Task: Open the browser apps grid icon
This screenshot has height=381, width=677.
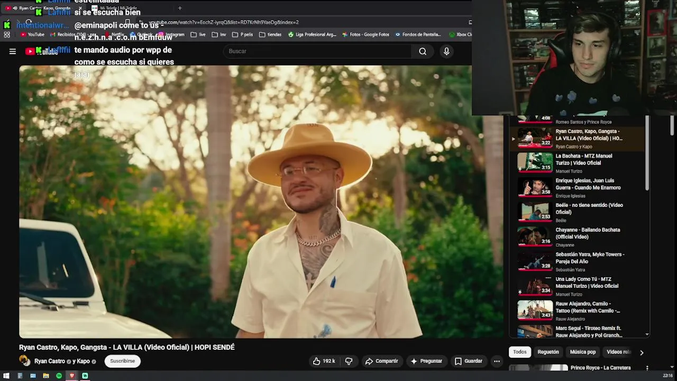Action: (7, 34)
